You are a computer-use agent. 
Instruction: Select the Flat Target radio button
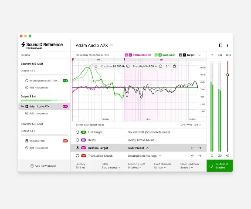pyautogui.click(x=78, y=132)
